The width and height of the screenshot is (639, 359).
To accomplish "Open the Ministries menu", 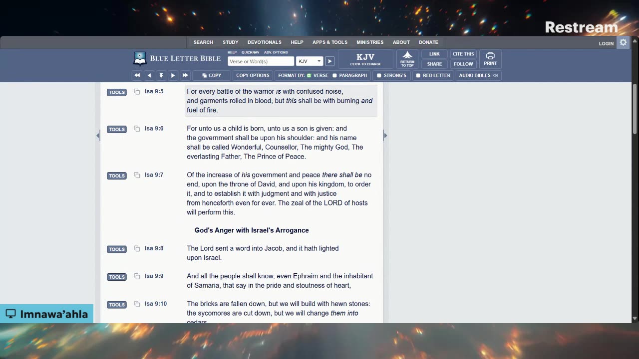I will coord(370,42).
